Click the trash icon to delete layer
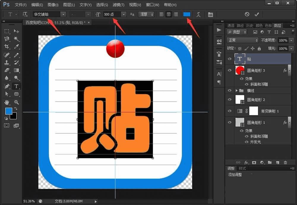Viewport: 297px width, 205px height. 285,163
